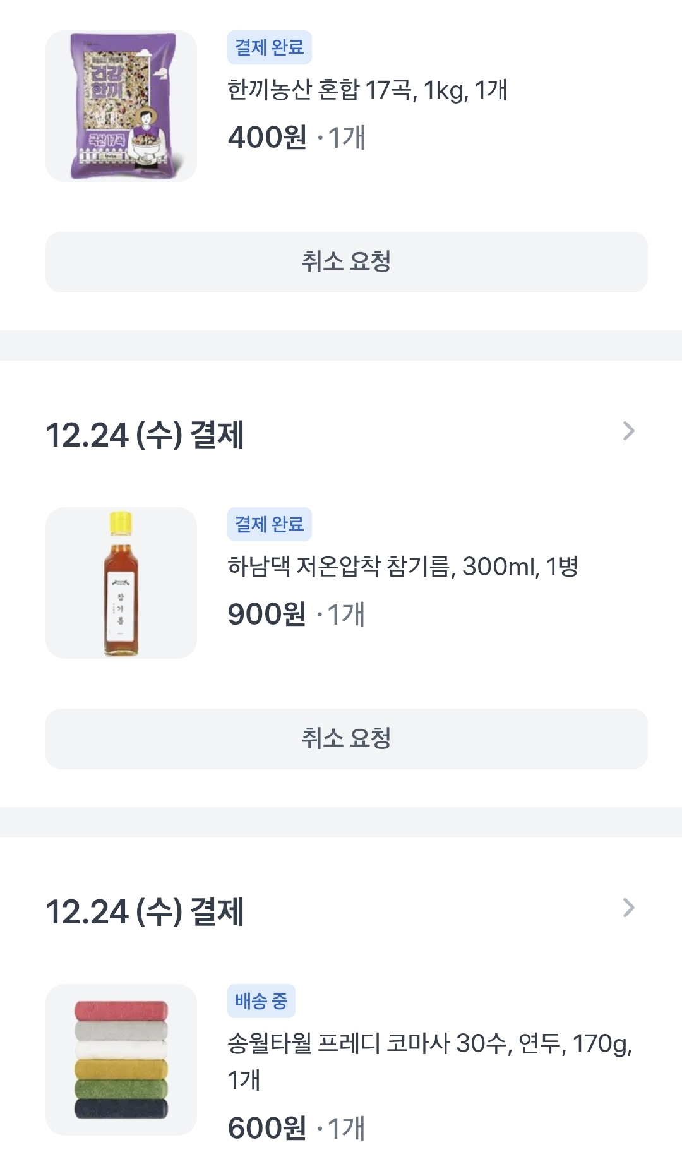Screen dimensions: 682x1164
Task: Tap the 결제 완료 badge on the grain order
Action: (x=270, y=47)
